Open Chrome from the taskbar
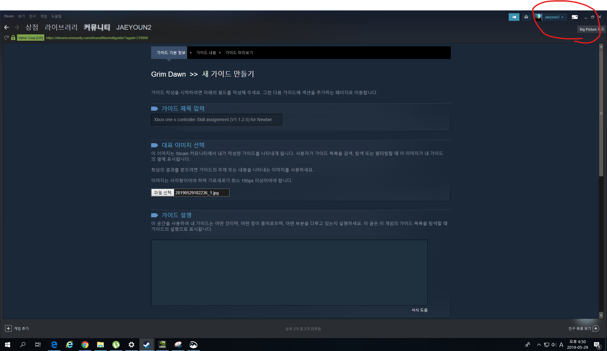The width and height of the screenshot is (607, 351). [x=85, y=344]
